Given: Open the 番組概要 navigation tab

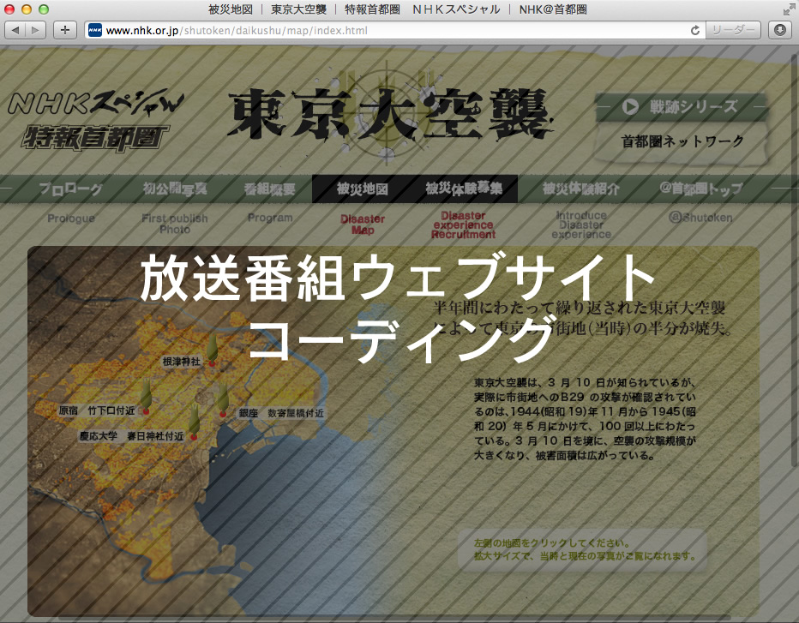Looking at the screenshot, I should point(269,189).
